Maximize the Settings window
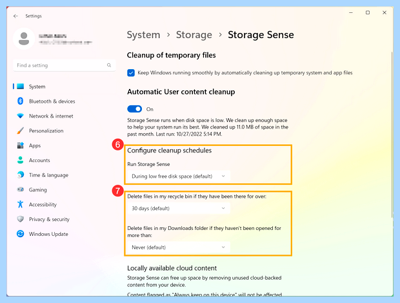400x303 pixels. [x=368, y=12]
